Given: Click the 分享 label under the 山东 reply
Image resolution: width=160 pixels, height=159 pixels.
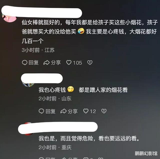Looking at the screenshot, I should coord(73,111).
